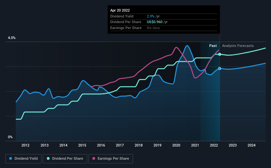Toggle the Earnings Per Share legend button

click(111, 159)
